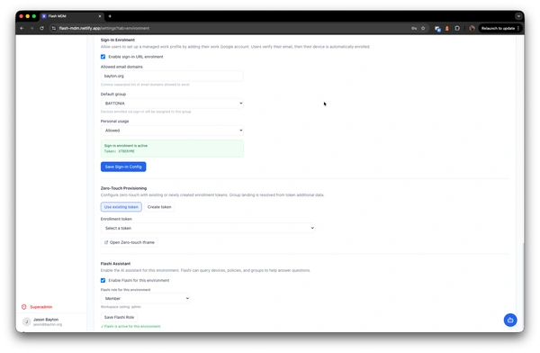Click Jason Bayton's user avatar
This screenshot has height=353, width=540.
(x=26, y=321)
